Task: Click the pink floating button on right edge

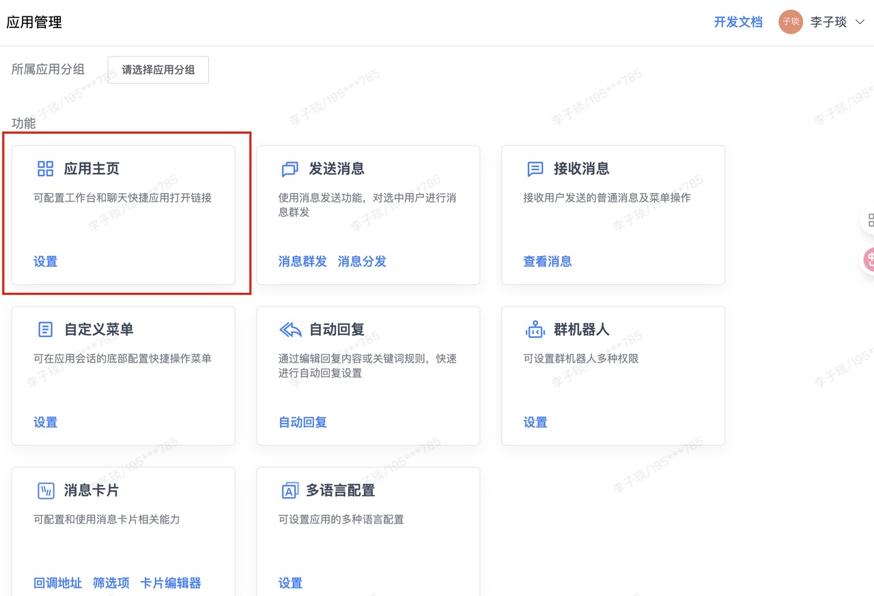Action: [x=870, y=259]
